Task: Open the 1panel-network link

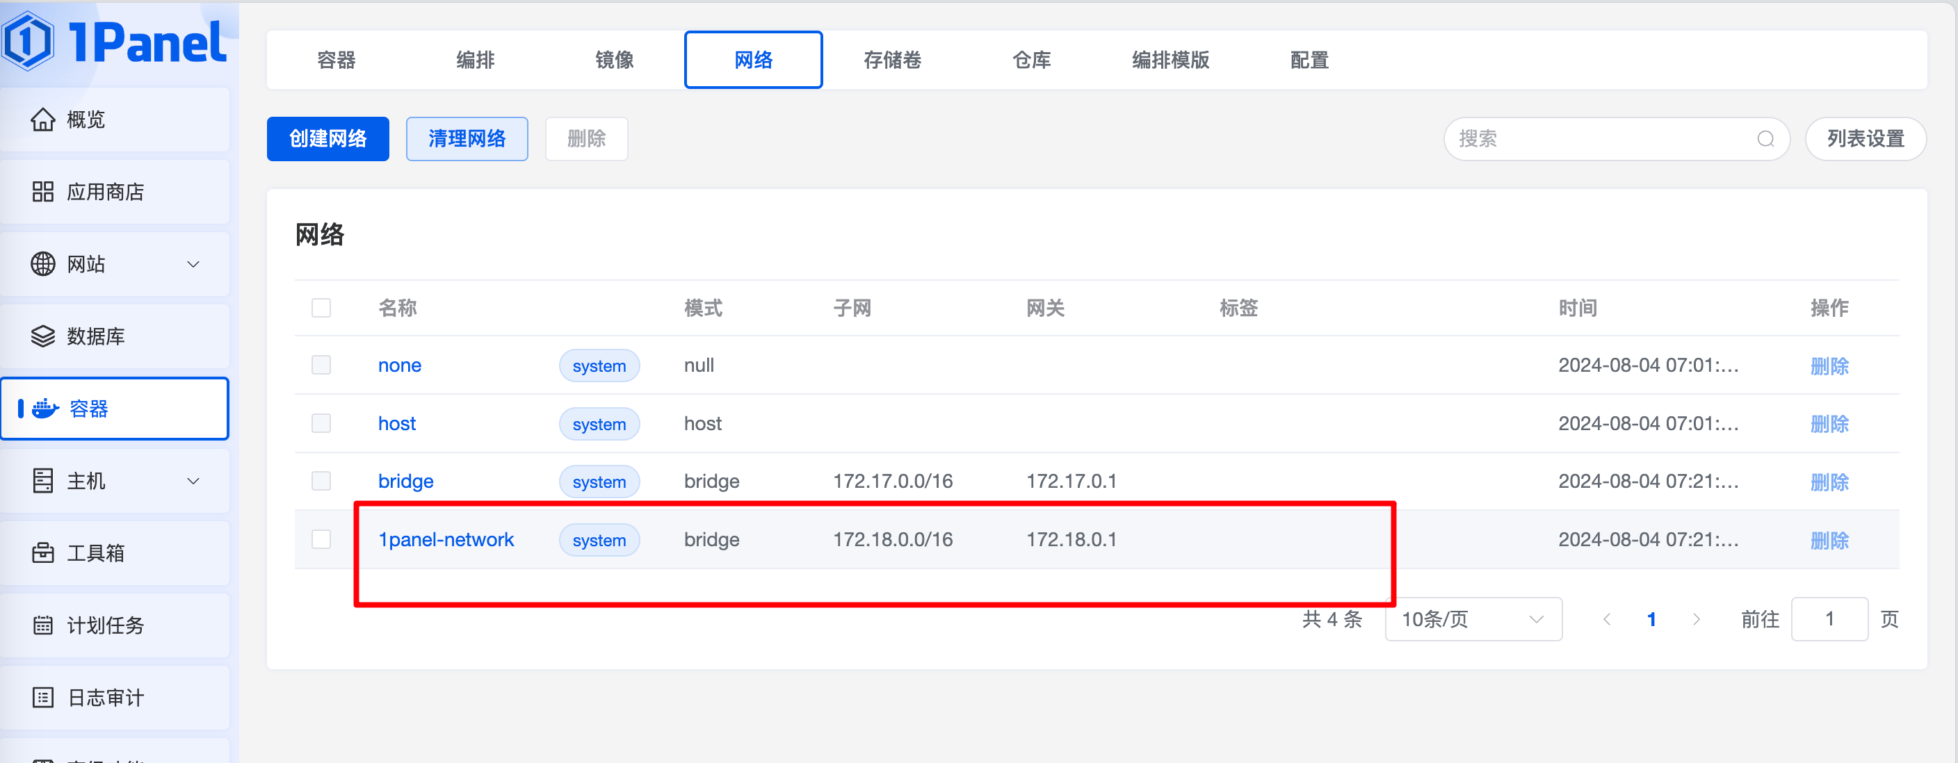Action: [x=446, y=539]
